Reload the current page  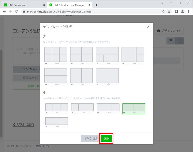coord(17,12)
